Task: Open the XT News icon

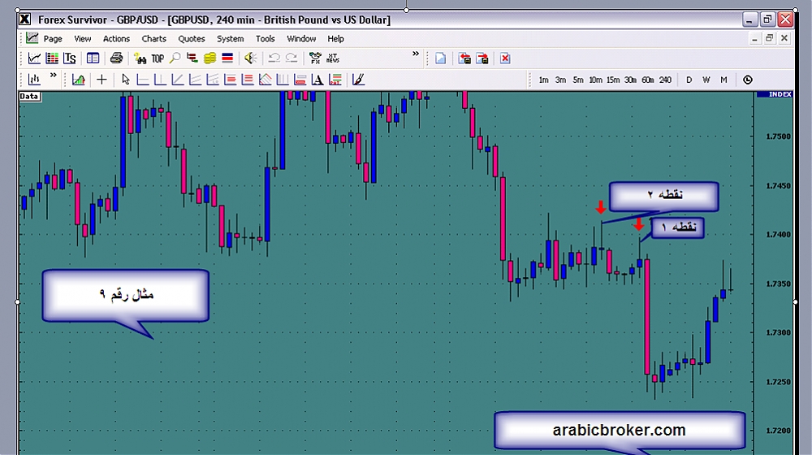Action: (x=333, y=58)
